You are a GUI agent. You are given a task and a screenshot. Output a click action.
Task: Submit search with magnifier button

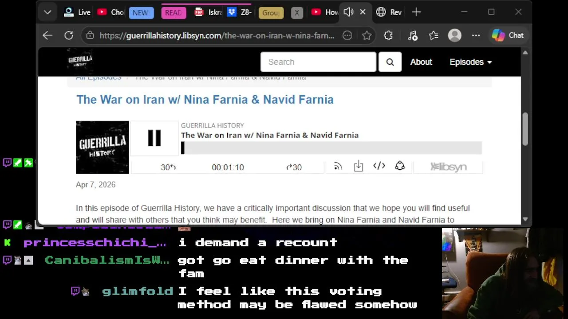[390, 62]
